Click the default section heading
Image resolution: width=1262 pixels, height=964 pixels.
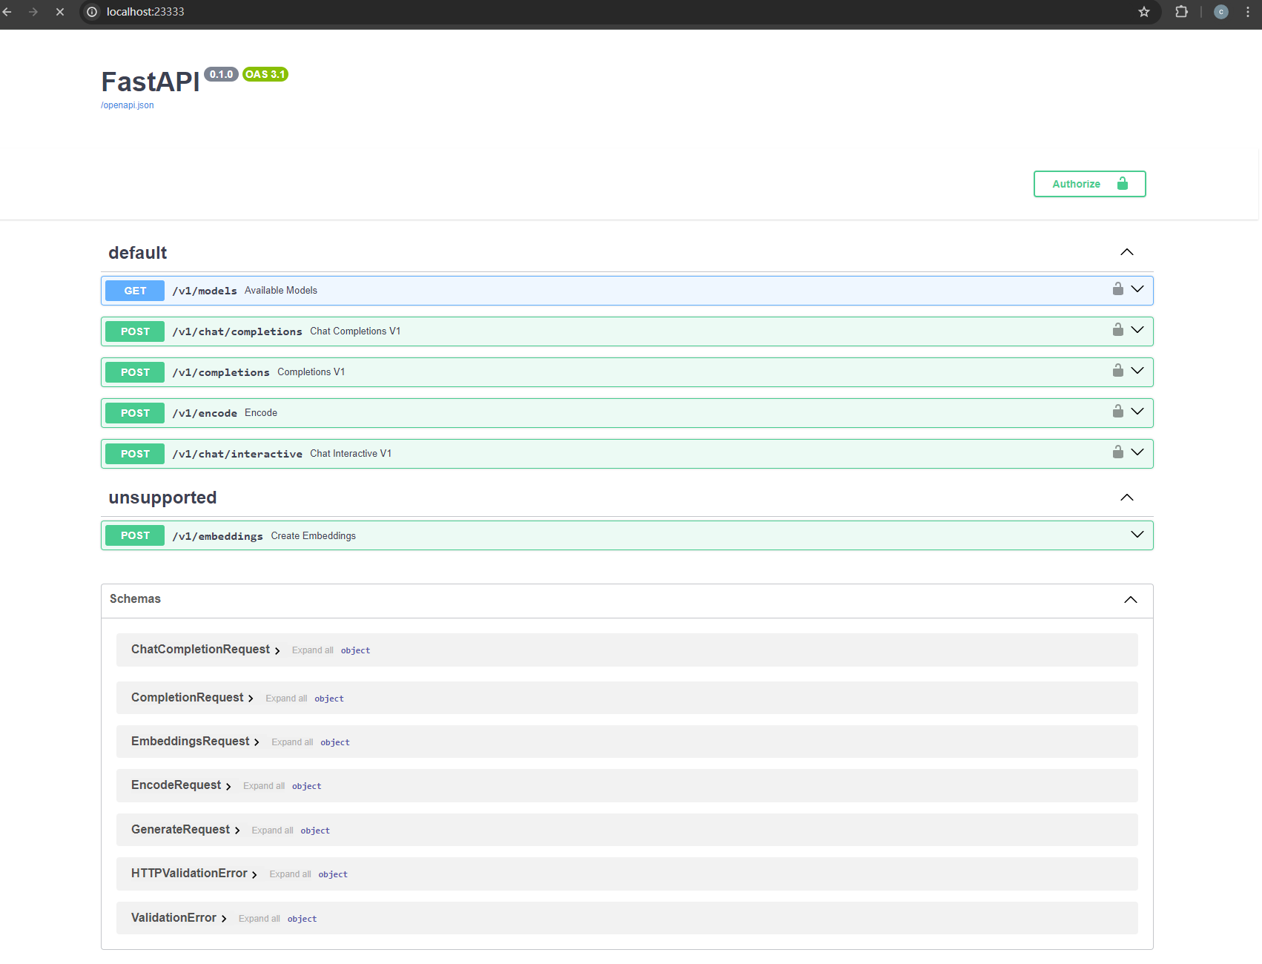pos(138,253)
